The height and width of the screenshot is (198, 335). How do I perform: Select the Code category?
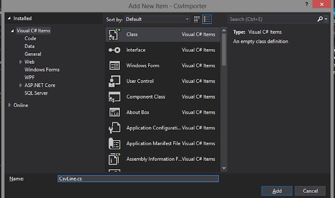coord(30,39)
